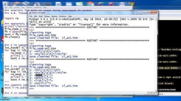Open the Debug menu in Python Shell

47,16
